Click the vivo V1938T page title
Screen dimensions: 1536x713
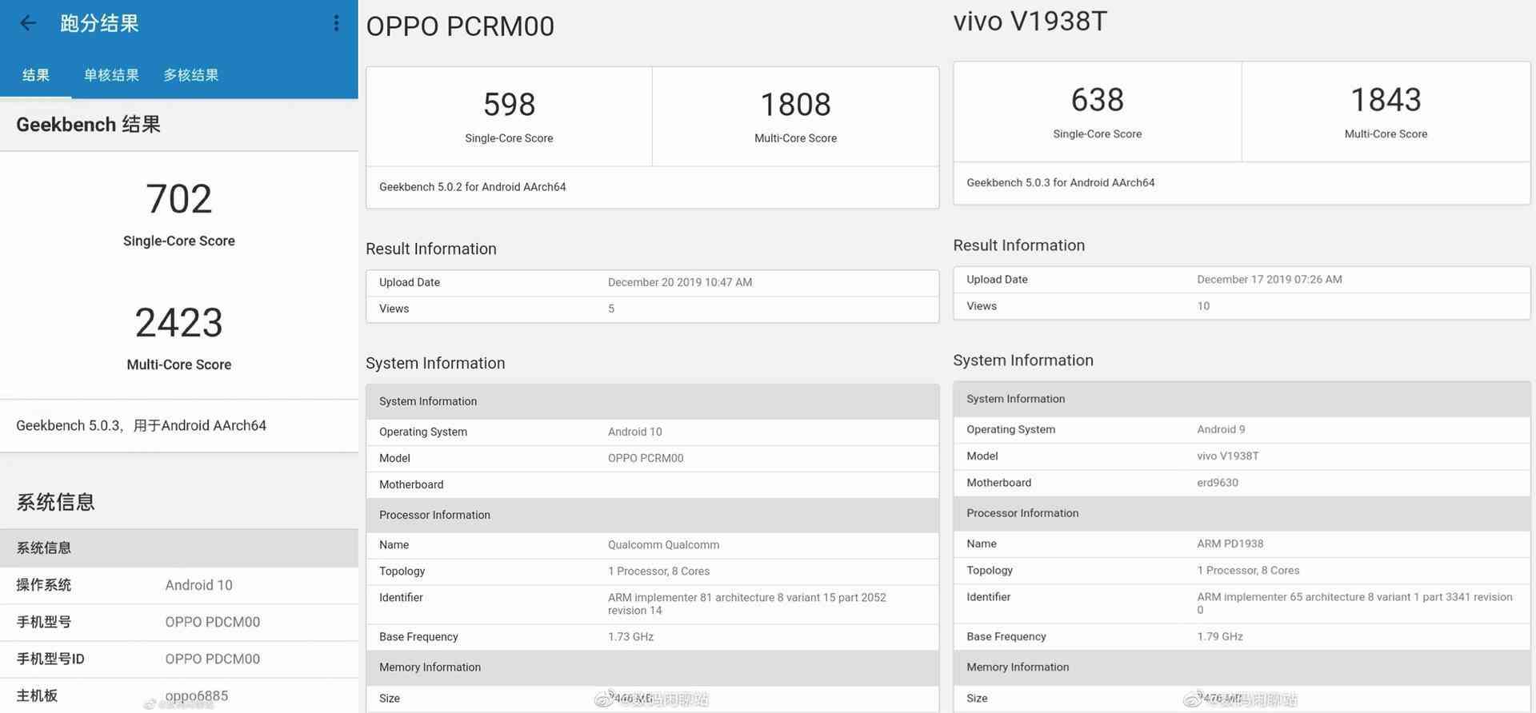pos(1030,22)
